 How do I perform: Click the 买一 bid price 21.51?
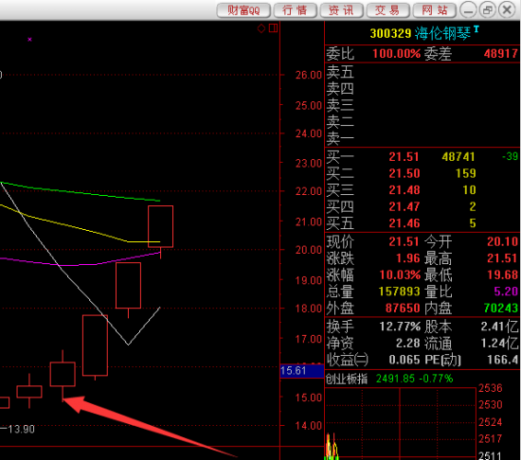pos(404,157)
